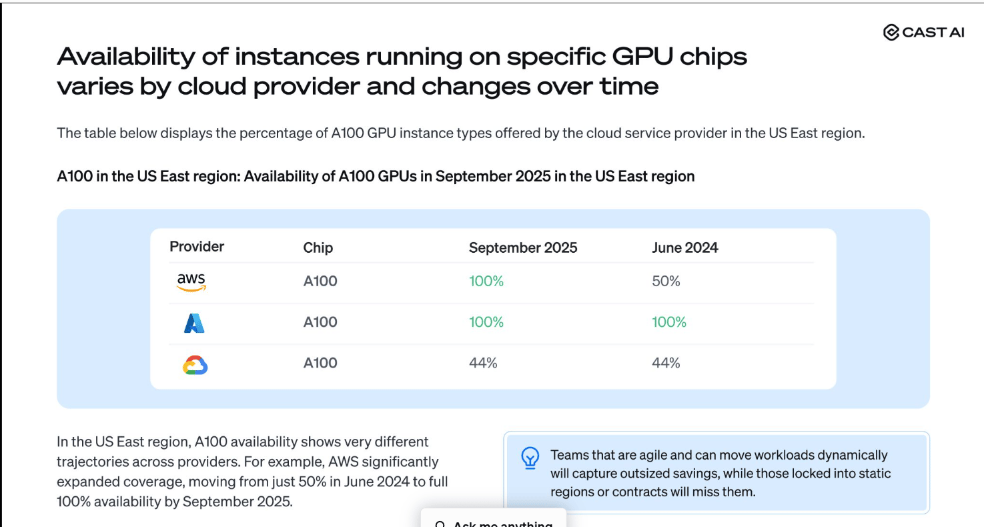Click the Chip column header
The width and height of the screenshot is (984, 527).
318,247
